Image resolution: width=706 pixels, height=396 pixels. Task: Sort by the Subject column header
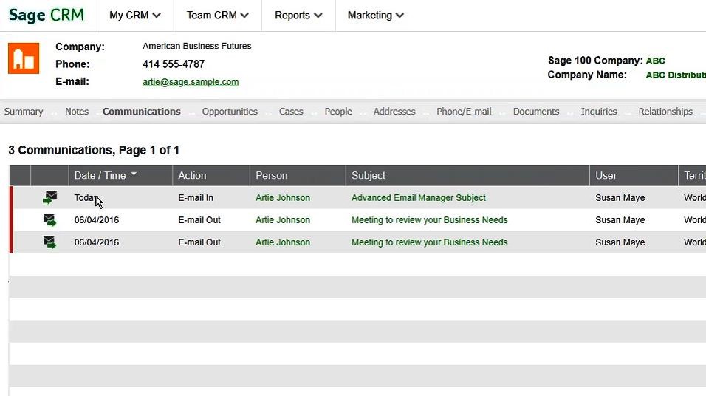(x=369, y=175)
